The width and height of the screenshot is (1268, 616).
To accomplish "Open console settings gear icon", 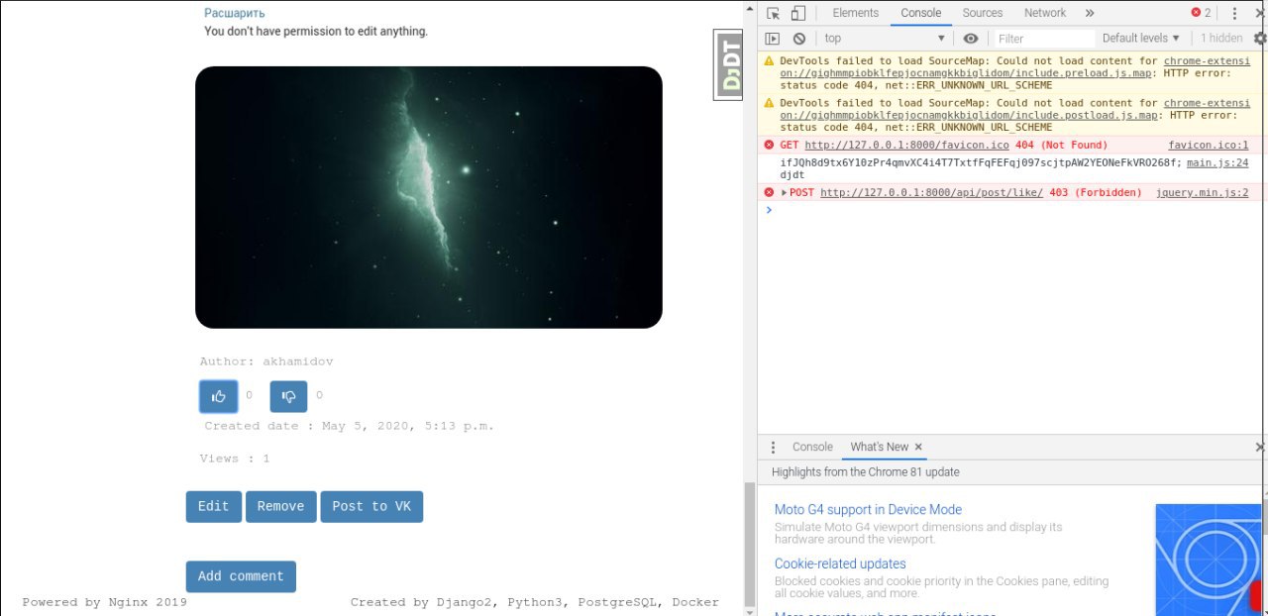I will (1260, 39).
